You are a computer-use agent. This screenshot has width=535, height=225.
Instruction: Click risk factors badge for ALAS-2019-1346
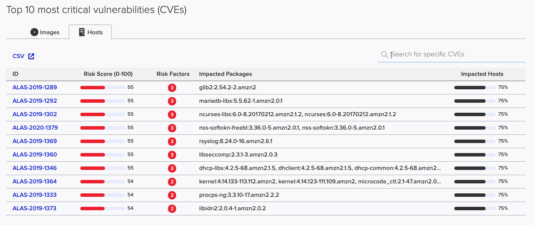click(x=172, y=168)
